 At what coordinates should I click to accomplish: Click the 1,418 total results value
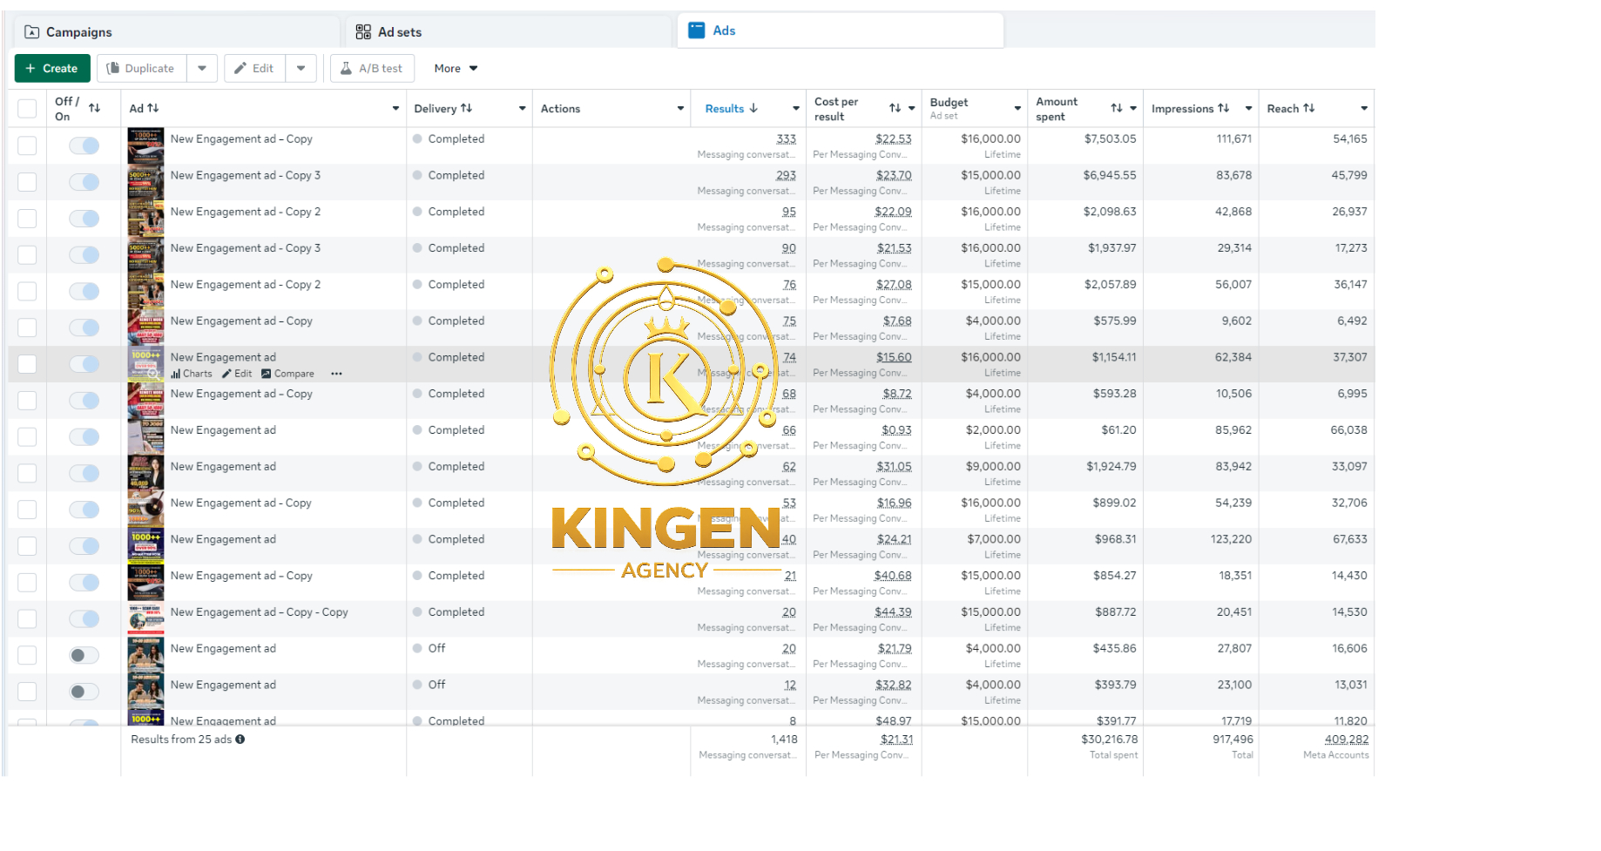coord(784,740)
